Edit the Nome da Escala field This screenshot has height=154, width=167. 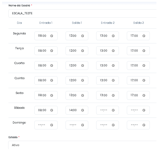(82, 13)
